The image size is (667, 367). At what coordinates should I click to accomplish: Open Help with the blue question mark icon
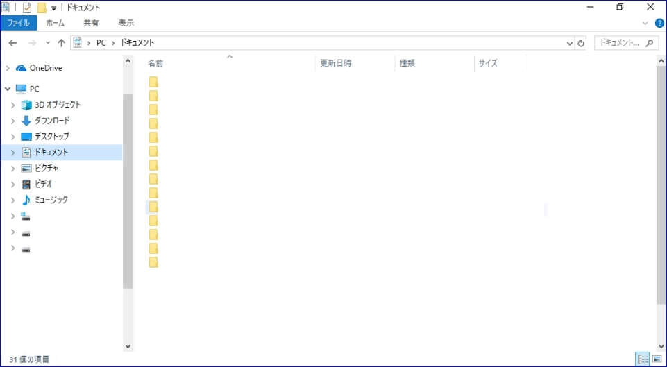[x=659, y=23]
